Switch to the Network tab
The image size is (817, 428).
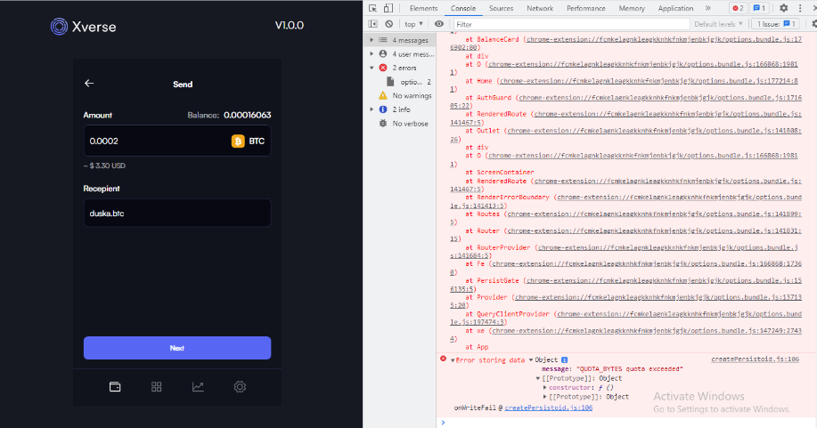point(540,8)
